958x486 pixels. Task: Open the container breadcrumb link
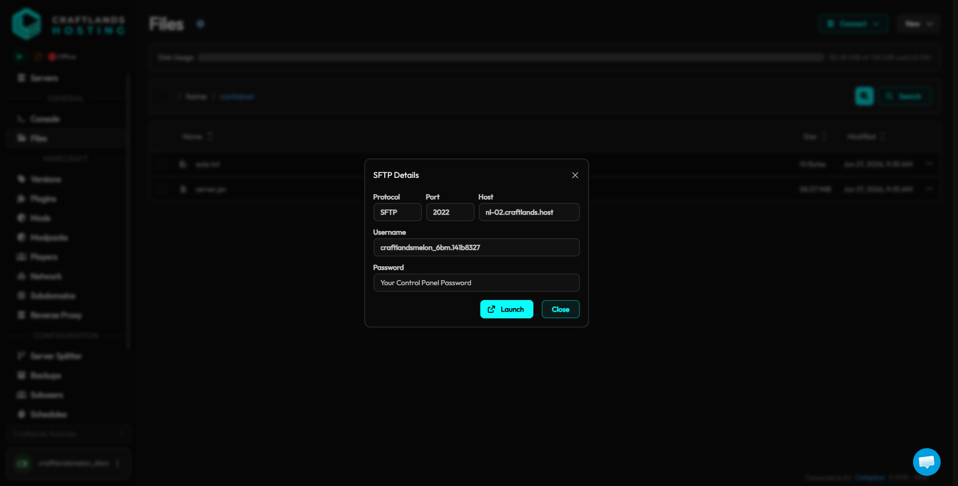tap(237, 97)
